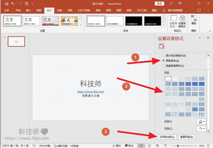Screen dimensions: 213x148
Task: Pick the zigzag pattern swatch
Action: pyautogui.click(x=168, y=104)
